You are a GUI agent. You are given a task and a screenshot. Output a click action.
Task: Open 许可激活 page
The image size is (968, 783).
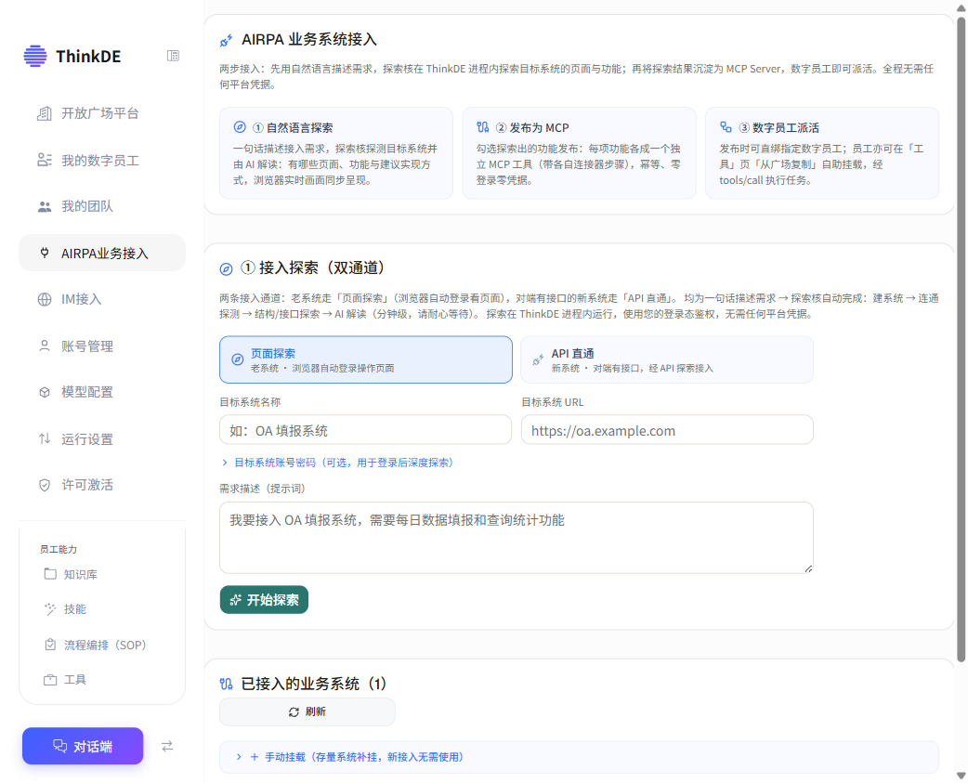coord(102,485)
